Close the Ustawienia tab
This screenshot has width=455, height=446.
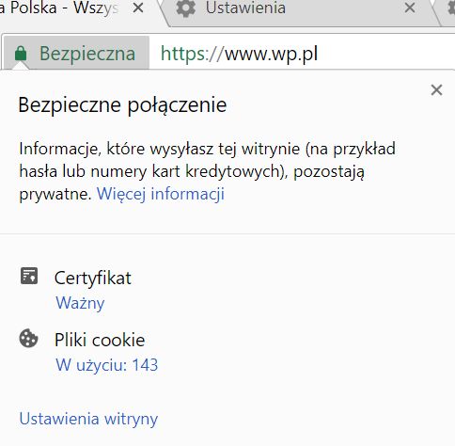coord(410,8)
